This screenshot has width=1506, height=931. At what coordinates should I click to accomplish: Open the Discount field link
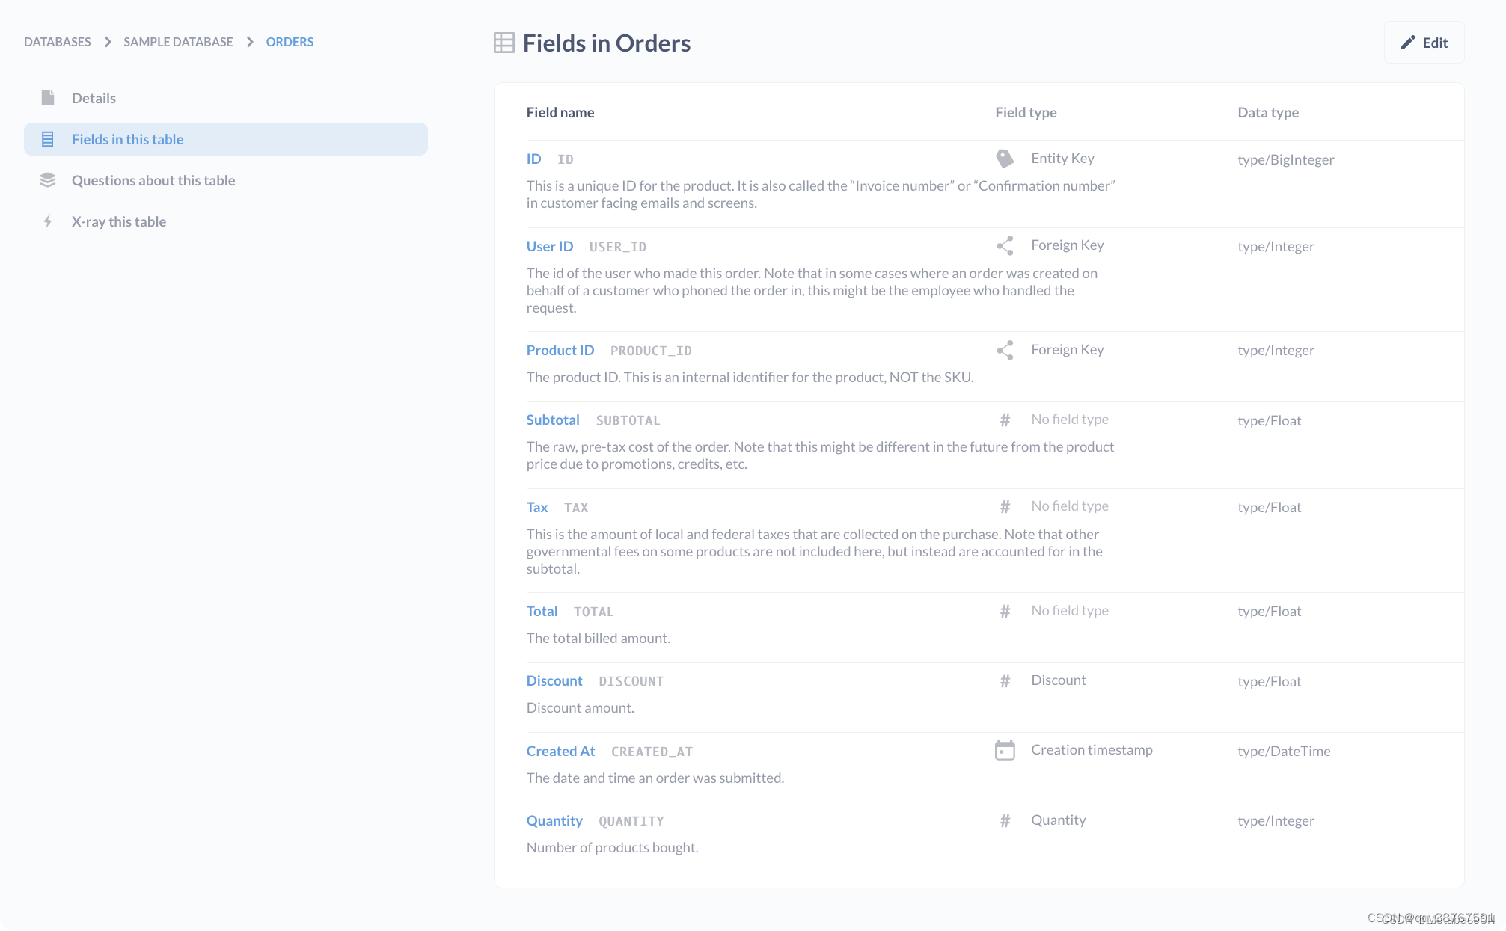coord(554,680)
